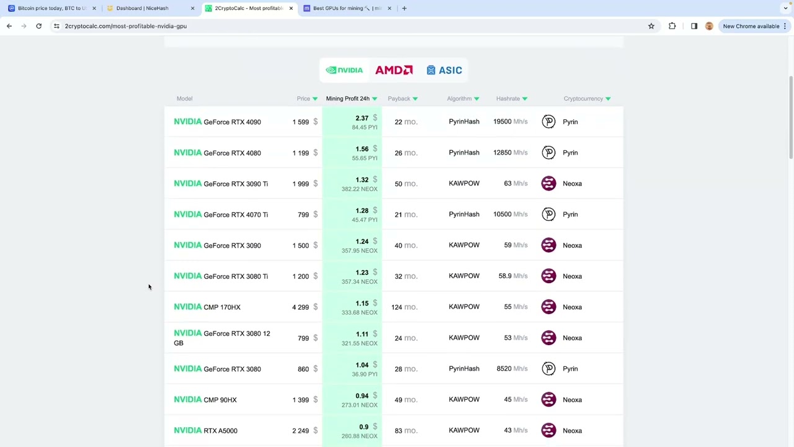794x447 pixels.
Task: Sort the table by Hashrate
Action: 512,99
